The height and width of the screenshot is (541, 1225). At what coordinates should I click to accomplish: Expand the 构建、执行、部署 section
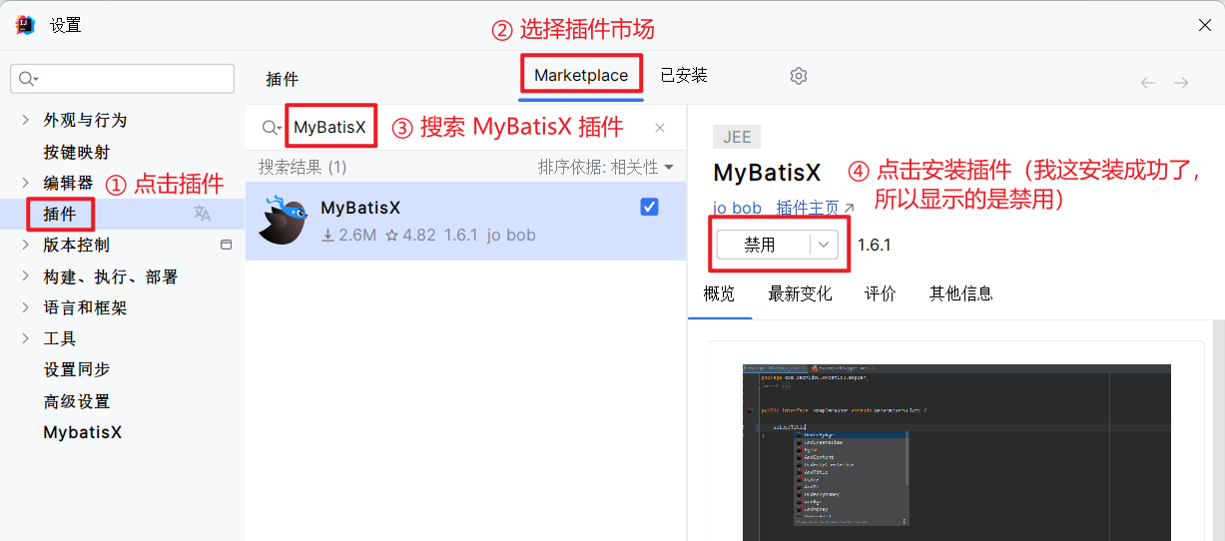[x=26, y=276]
